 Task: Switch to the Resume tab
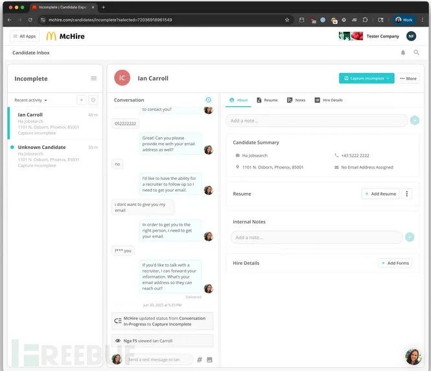pyautogui.click(x=267, y=100)
